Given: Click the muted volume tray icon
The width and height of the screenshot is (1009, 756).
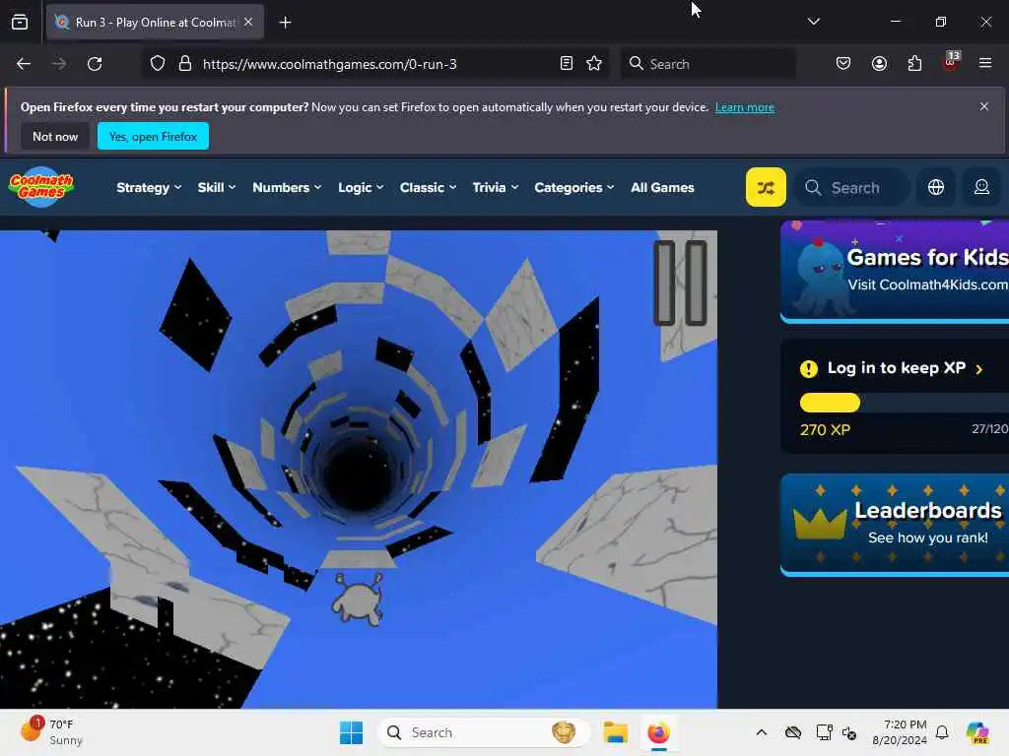Looking at the screenshot, I should pyautogui.click(x=849, y=733).
